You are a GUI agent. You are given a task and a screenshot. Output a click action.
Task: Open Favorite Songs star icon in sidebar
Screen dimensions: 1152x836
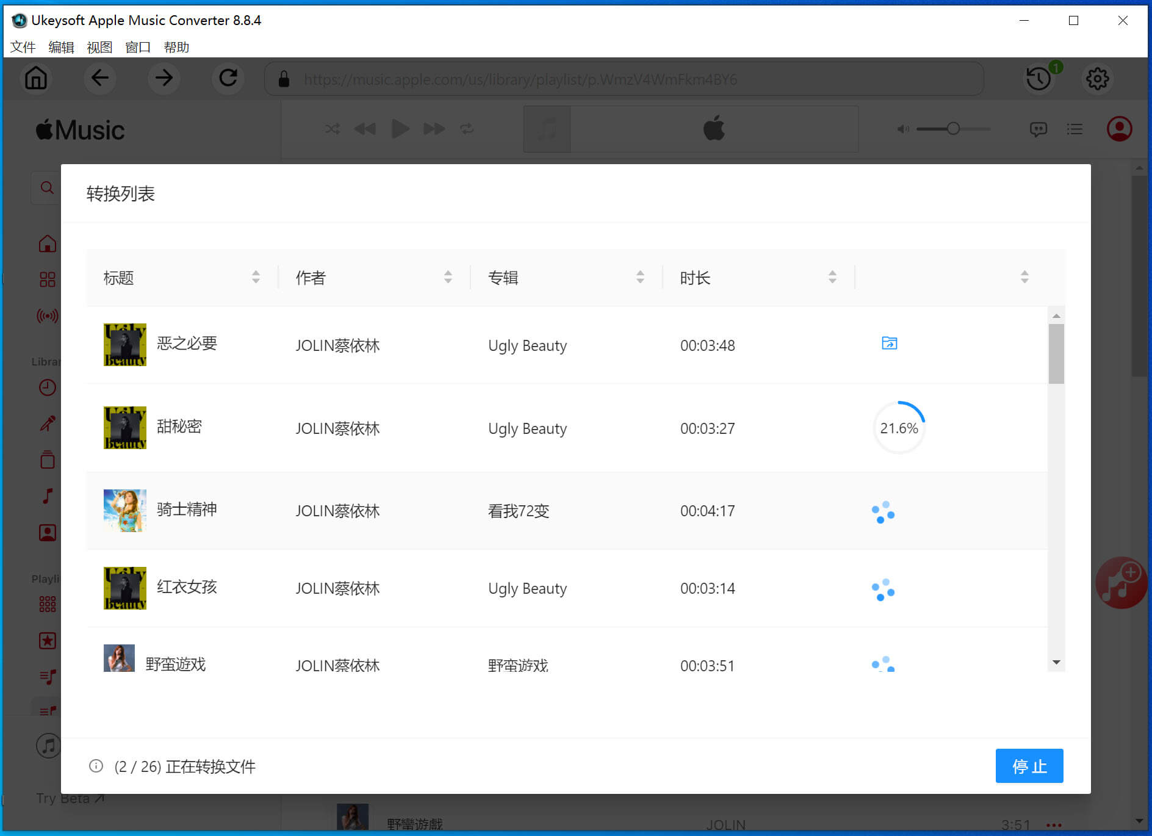coord(47,640)
